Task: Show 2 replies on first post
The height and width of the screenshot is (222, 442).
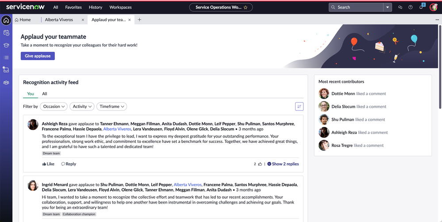Action: pos(283,164)
